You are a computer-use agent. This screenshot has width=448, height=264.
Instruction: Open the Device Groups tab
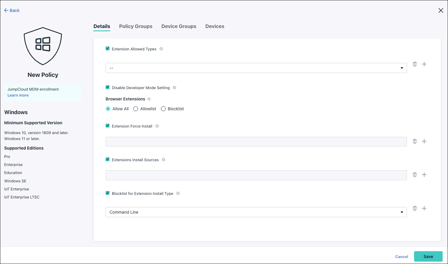179,26
